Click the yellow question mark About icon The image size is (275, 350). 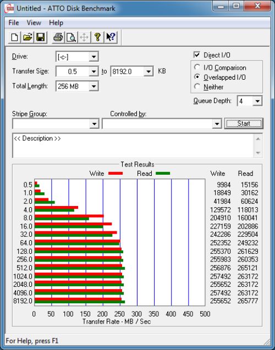point(97,37)
